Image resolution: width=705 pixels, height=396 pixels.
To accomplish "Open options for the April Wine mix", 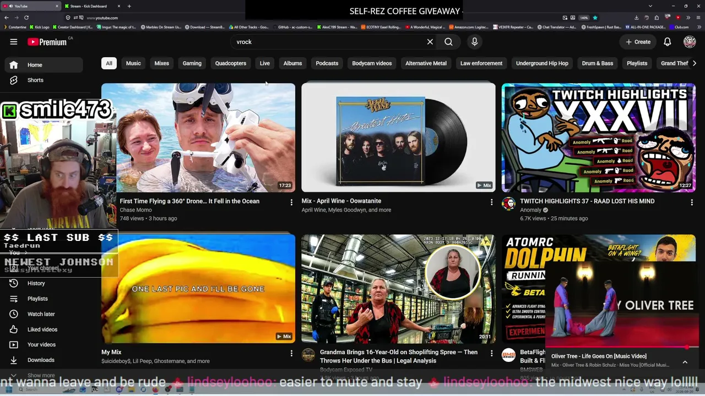I will [x=491, y=202].
